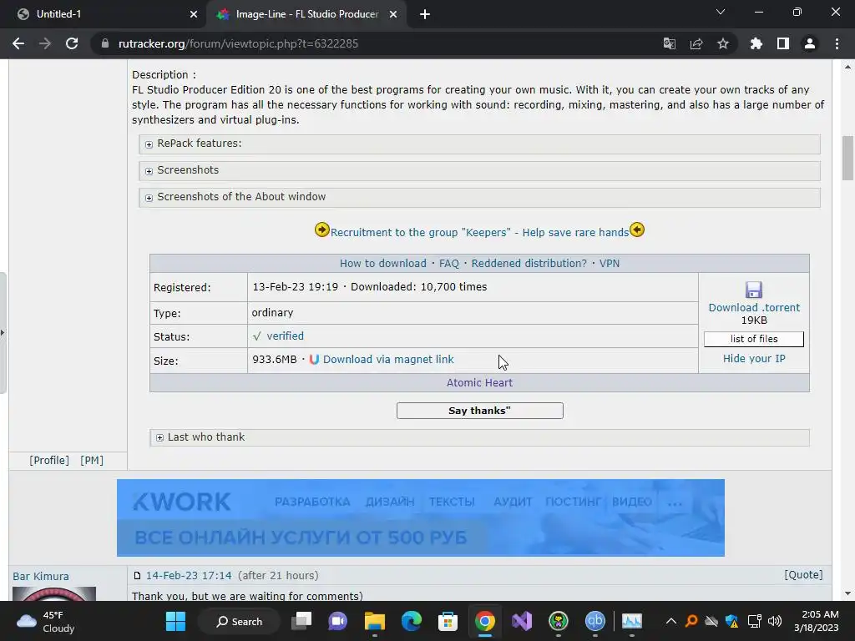Screen dimensions: 855x641
Task: Open the 14-Feb-23 17:14 post link
Action: coord(189,576)
